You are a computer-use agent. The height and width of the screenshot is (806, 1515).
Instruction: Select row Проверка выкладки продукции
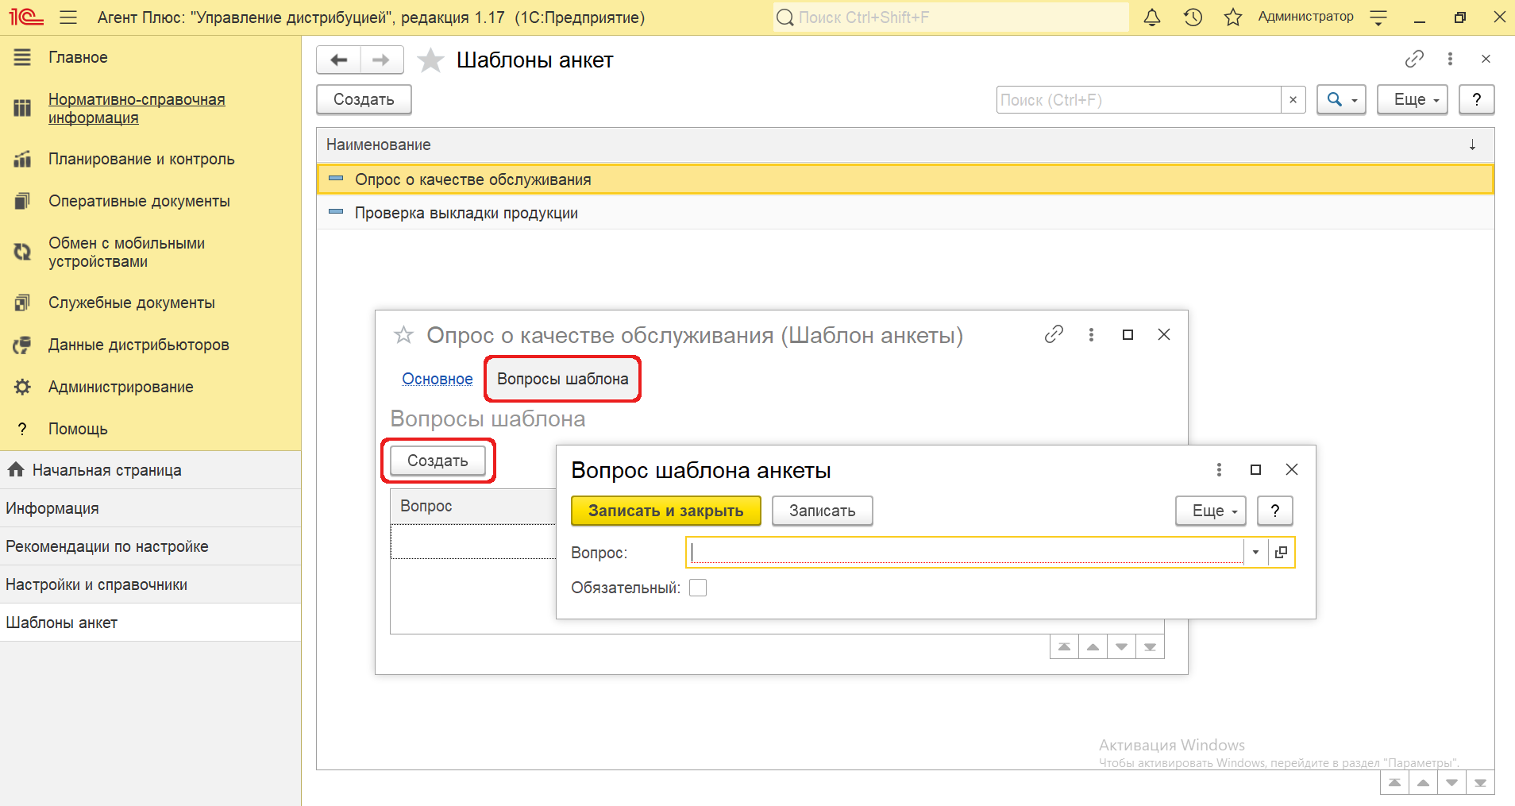(905, 213)
